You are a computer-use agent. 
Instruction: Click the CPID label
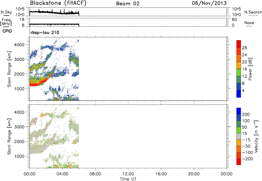(x=7, y=31)
